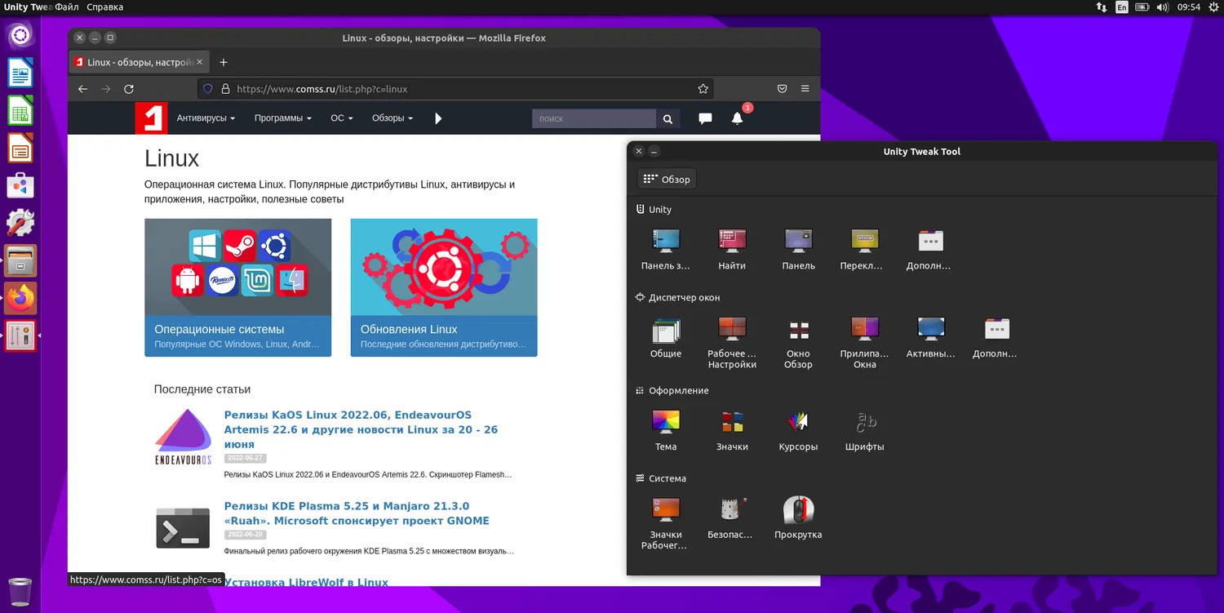The width and height of the screenshot is (1224, 613).
Task: Open the 'Установка LibreWolf в Linux' article link
Action: (x=306, y=581)
